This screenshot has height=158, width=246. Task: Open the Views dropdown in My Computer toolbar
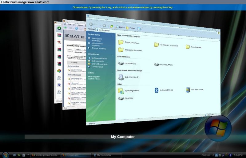140,29
